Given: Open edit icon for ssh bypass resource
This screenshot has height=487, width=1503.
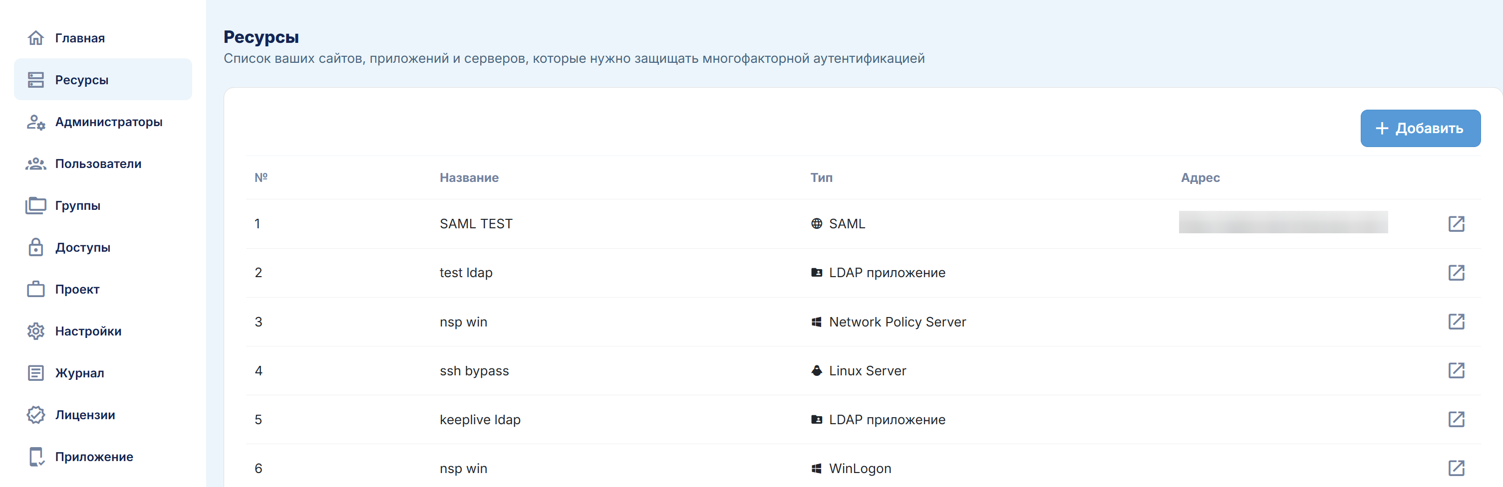Looking at the screenshot, I should point(1456,370).
